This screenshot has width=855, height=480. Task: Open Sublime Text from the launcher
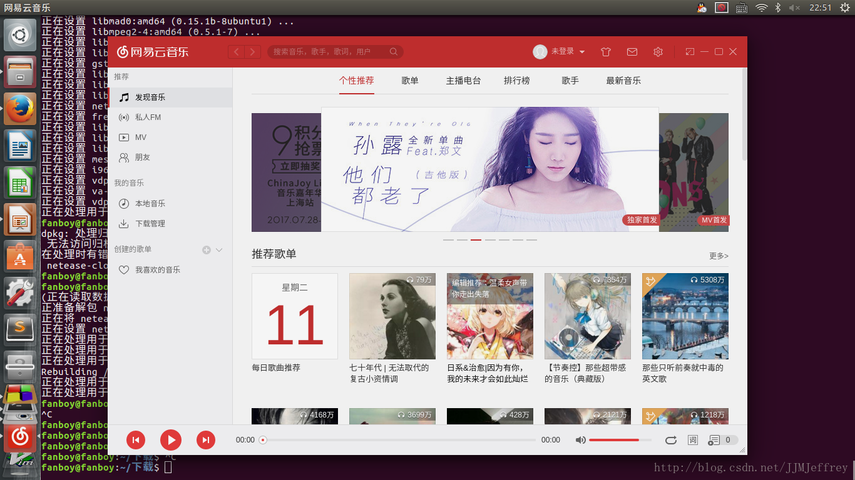coord(20,330)
